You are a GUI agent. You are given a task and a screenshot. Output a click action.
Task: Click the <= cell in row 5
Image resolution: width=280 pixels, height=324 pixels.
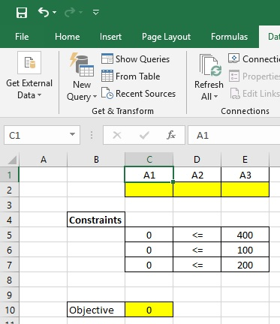coord(197,235)
